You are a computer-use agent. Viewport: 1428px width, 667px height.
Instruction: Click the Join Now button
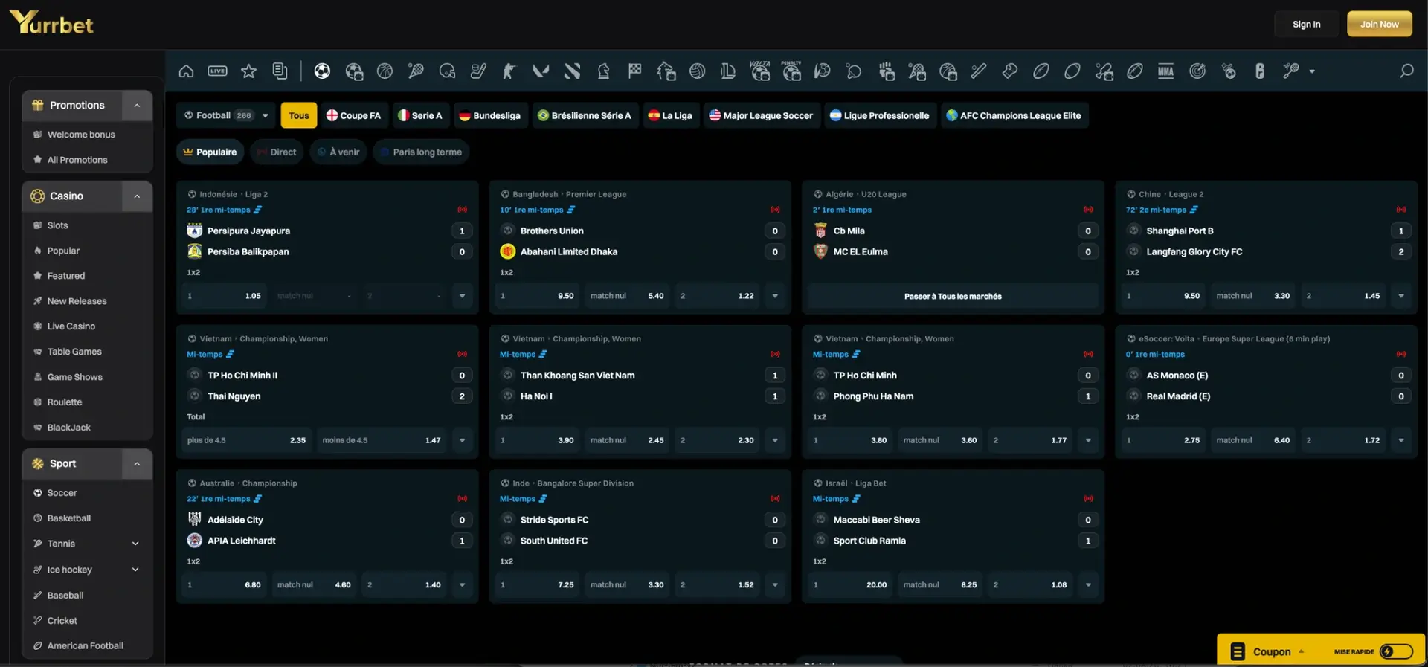(1380, 24)
